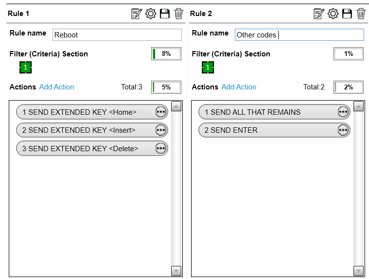The height and width of the screenshot is (279, 369).
Task: Open Rule 1 settings gear
Action: point(151,14)
